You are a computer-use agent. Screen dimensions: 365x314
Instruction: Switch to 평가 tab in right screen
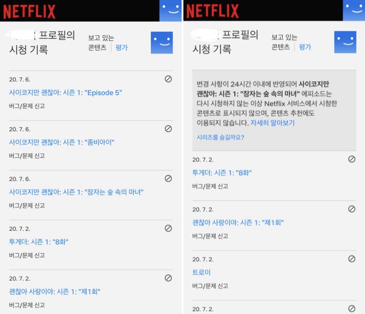coord(305,47)
